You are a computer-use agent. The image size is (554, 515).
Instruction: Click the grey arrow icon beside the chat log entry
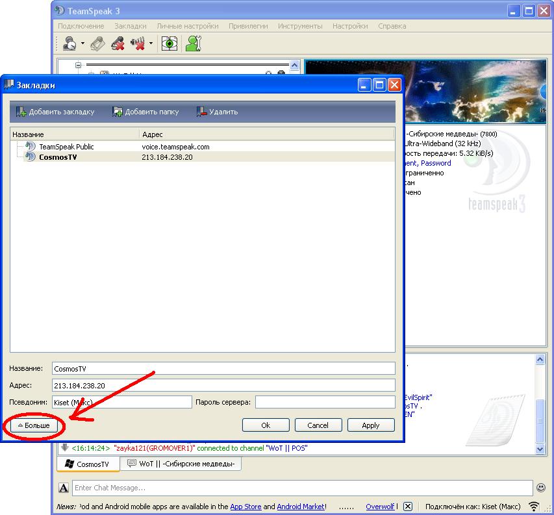[x=64, y=447]
